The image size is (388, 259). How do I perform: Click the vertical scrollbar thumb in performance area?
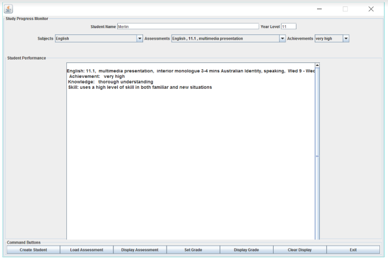tap(317, 155)
